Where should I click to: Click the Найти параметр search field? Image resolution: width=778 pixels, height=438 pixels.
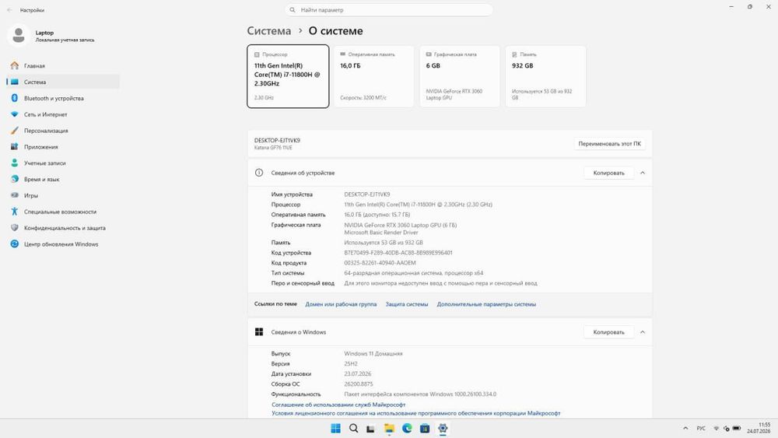pos(389,10)
